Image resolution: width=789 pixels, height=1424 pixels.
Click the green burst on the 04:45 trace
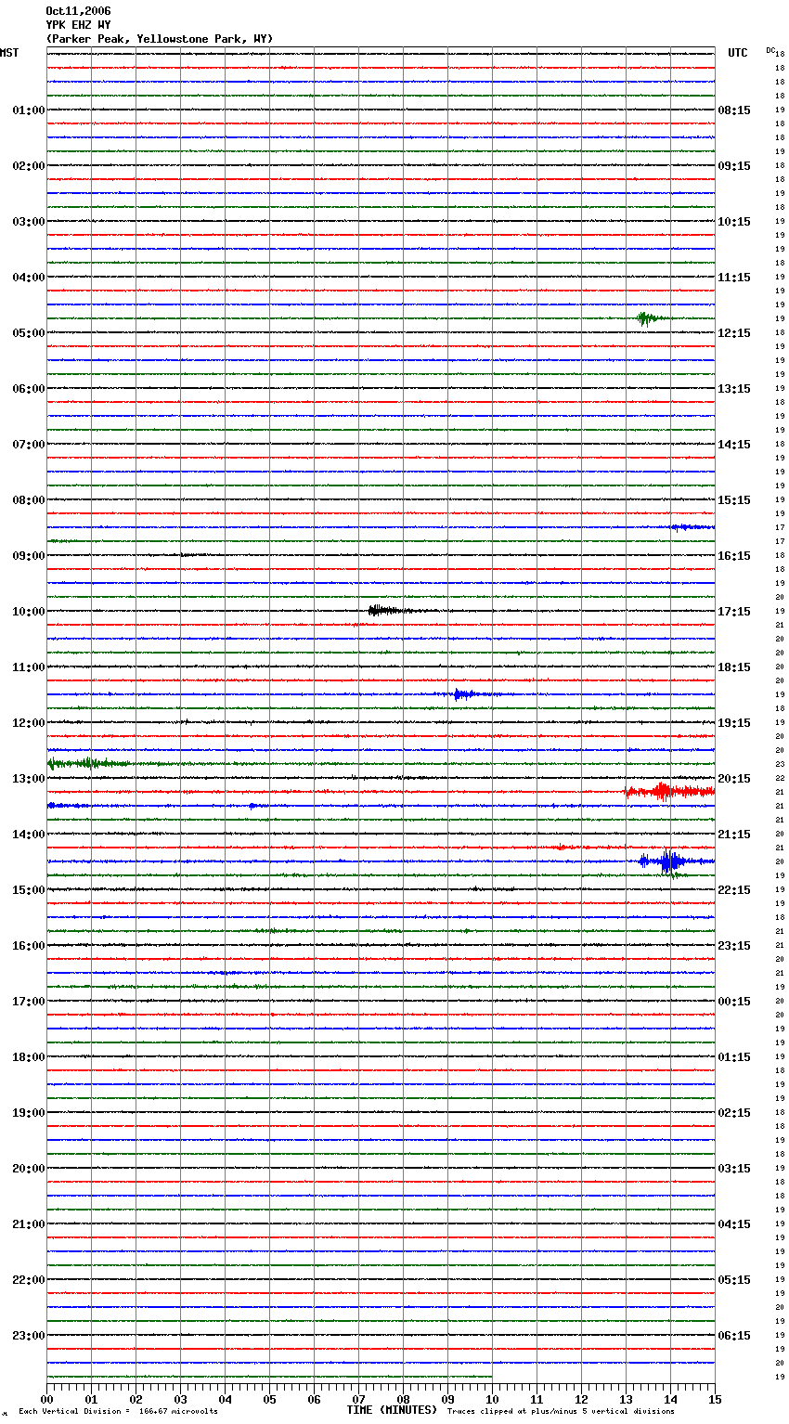pyautogui.click(x=648, y=318)
